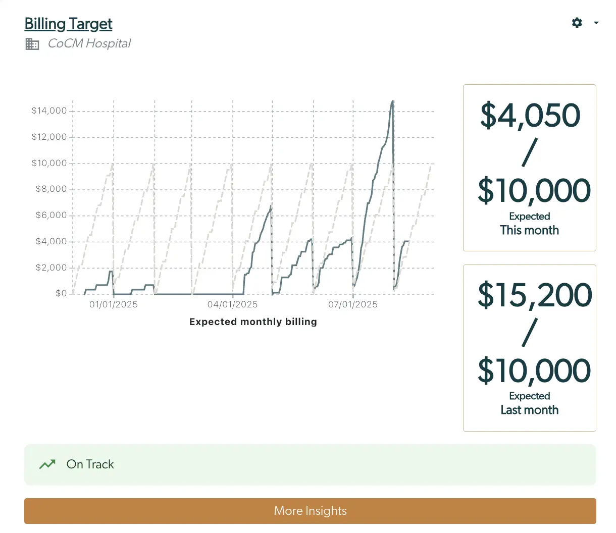Viewport: 616px width, 533px height.
Task: Click the $4,050 value in the top card
Action: click(530, 115)
